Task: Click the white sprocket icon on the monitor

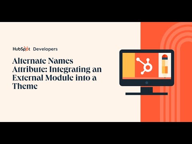Action: (x=144, y=66)
